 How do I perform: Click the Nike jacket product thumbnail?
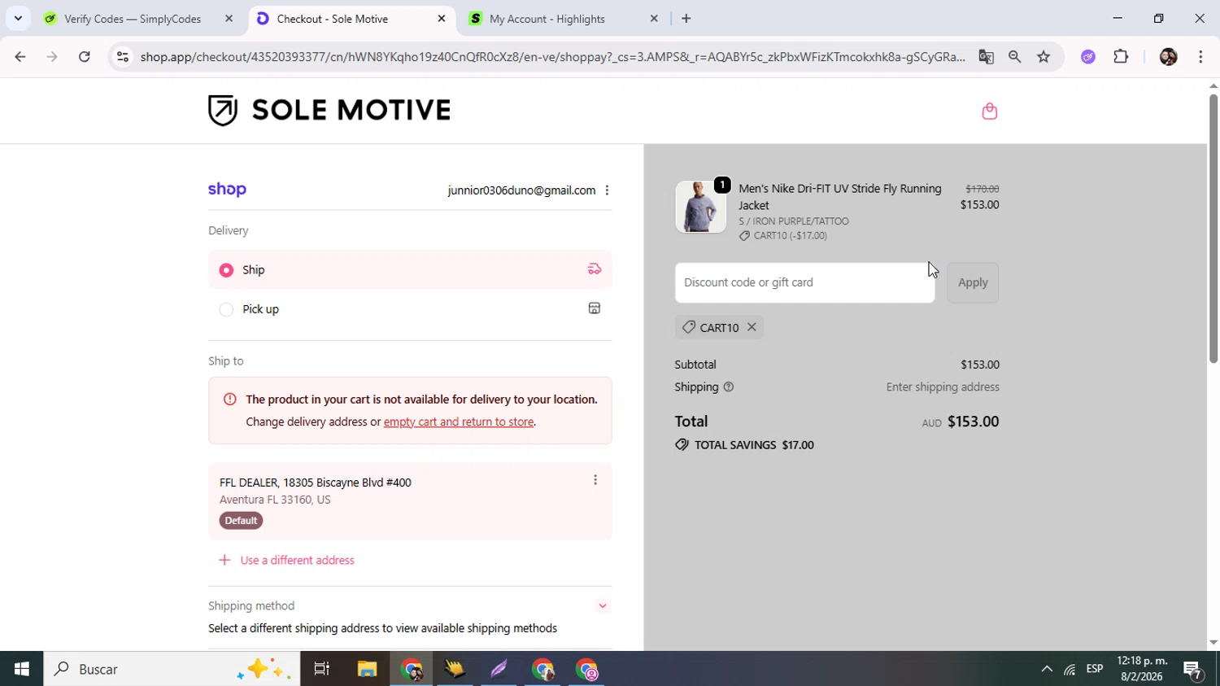point(700,207)
